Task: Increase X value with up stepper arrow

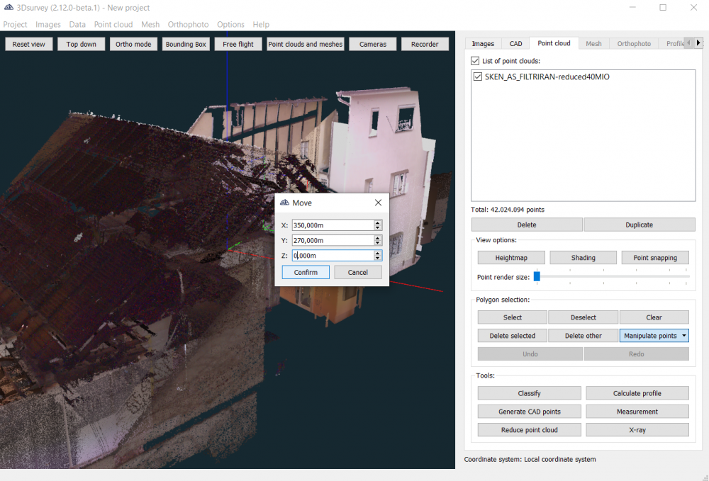Action: tap(378, 222)
